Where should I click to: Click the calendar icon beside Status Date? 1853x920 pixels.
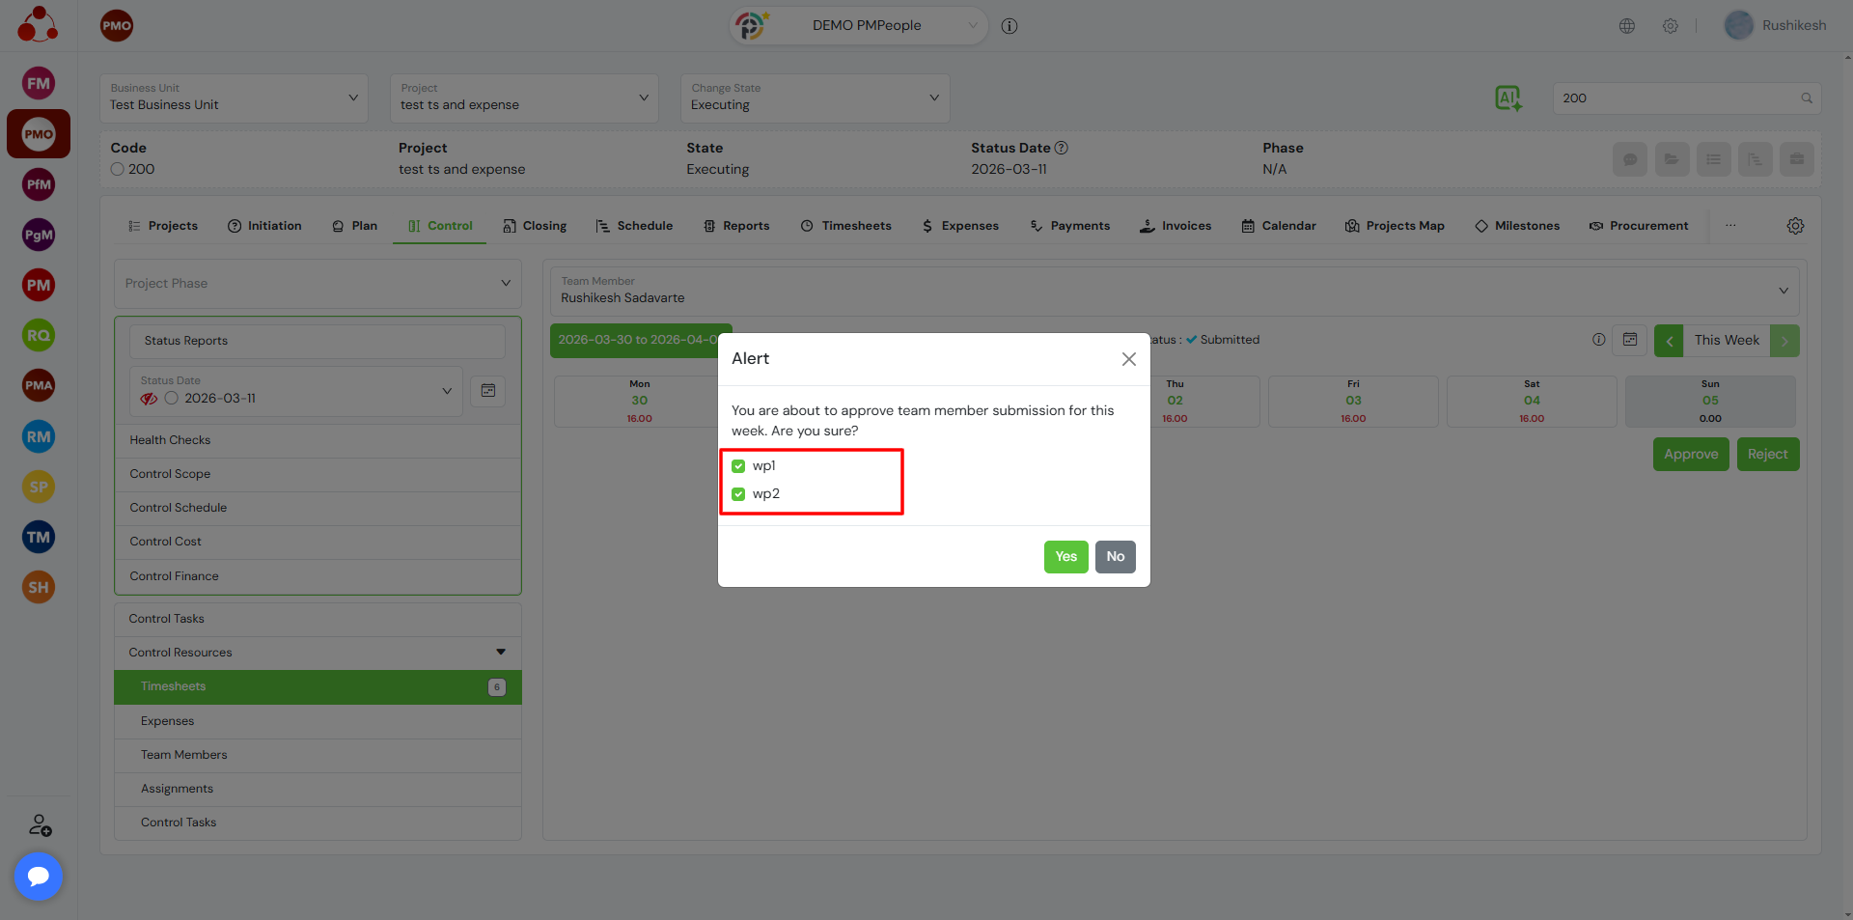click(x=488, y=391)
